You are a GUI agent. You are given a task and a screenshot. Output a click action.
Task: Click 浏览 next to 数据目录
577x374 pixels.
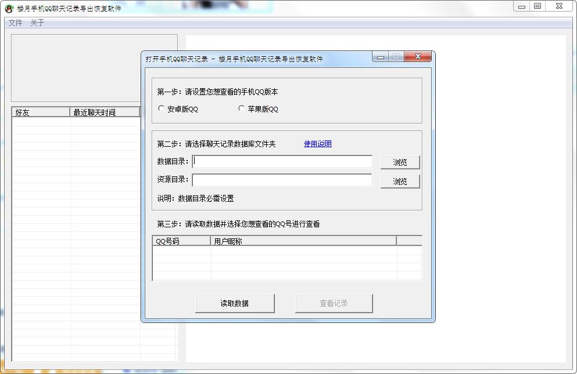click(x=400, y=162)
